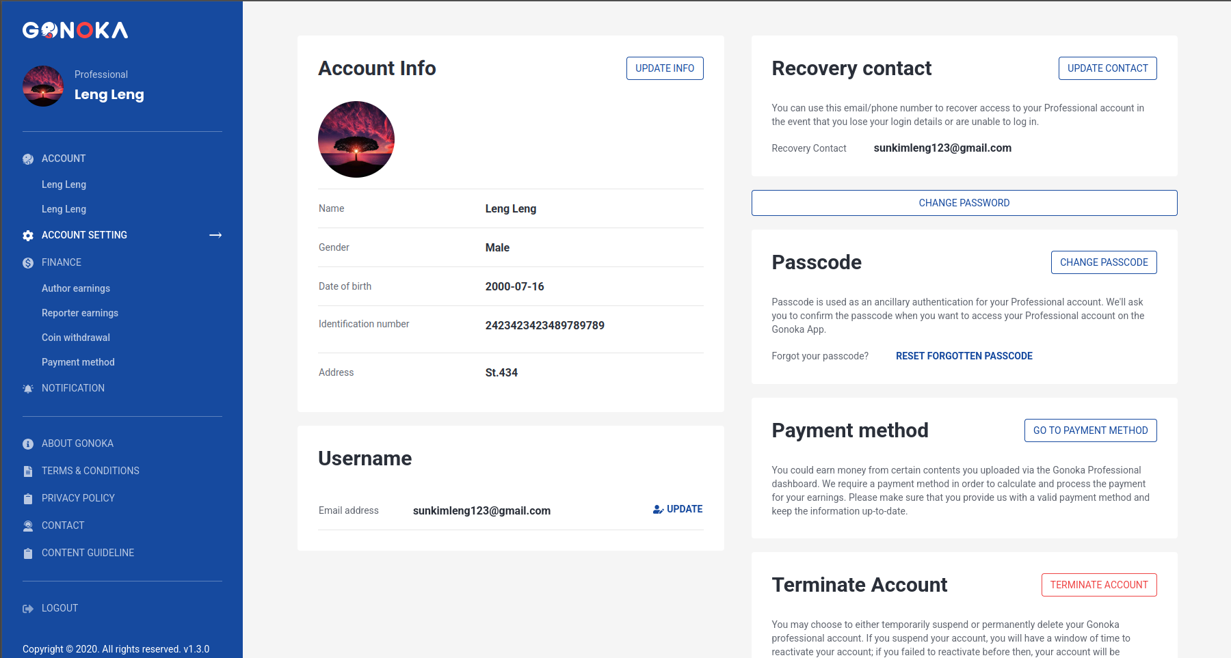The width and height of the screenshot is (1231, 658).
Task: Click the red Terminate Account button
Action: [x=1098, y=585]
